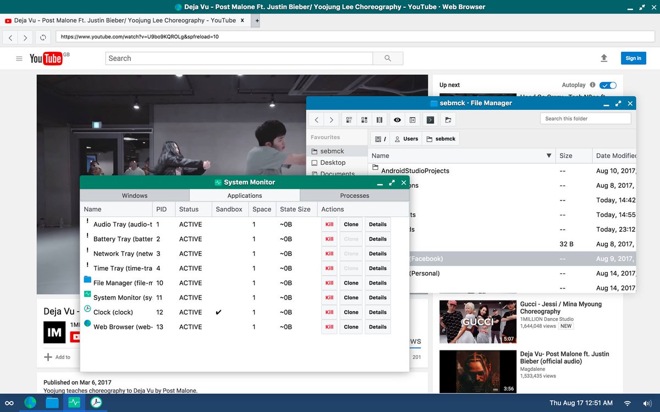Open Details for Clock application
The width and height of the screenshot is (660, 412).
click(x=378, y=312)
